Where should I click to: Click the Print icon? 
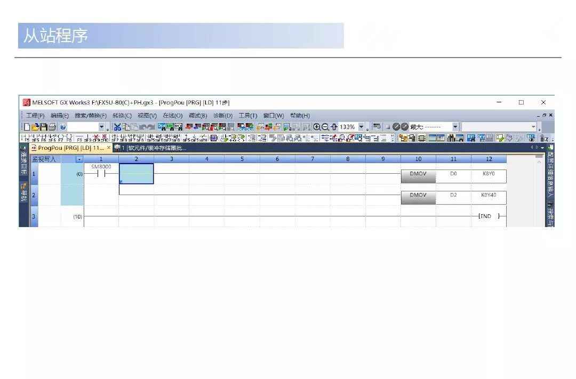coord(52,127)
